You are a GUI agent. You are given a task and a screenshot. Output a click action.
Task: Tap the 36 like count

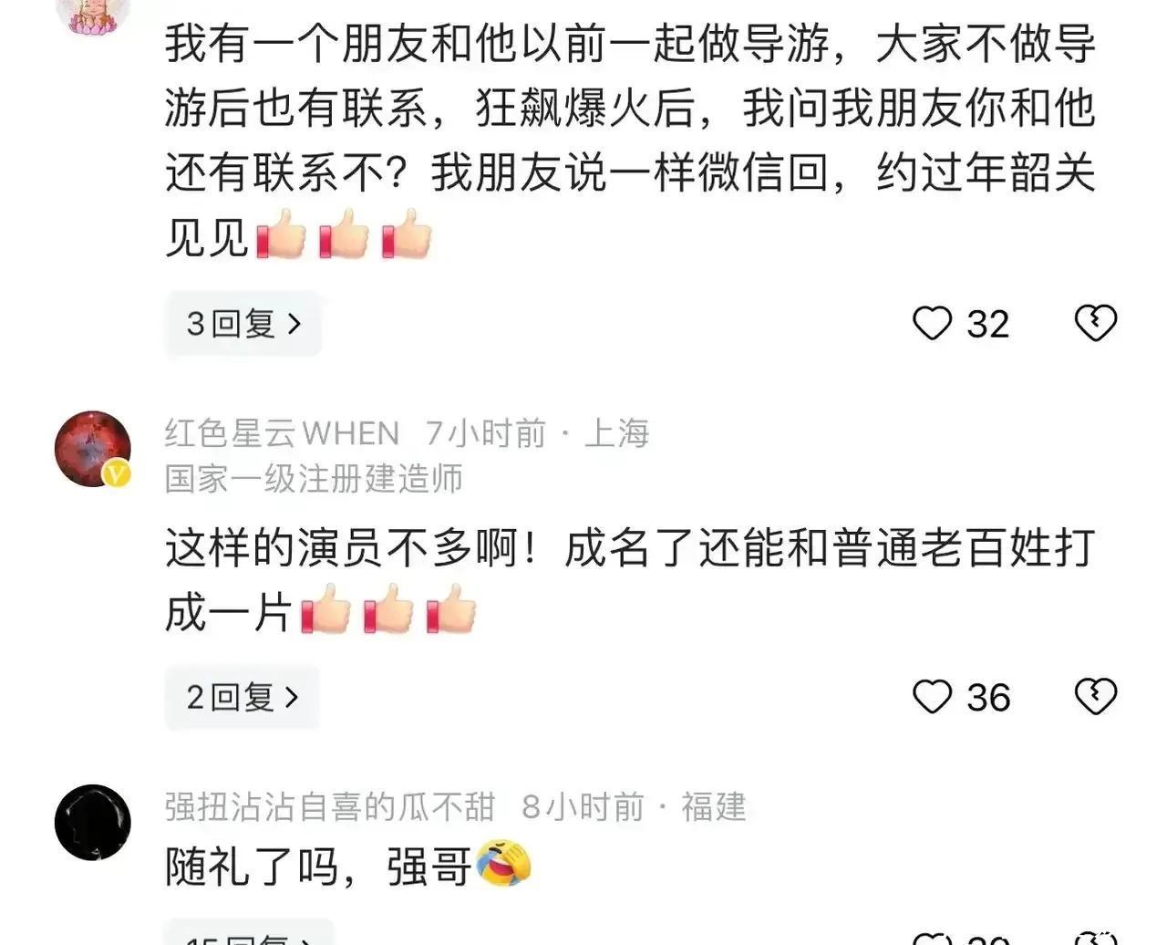pyautogui.click(x=988, y=698)
